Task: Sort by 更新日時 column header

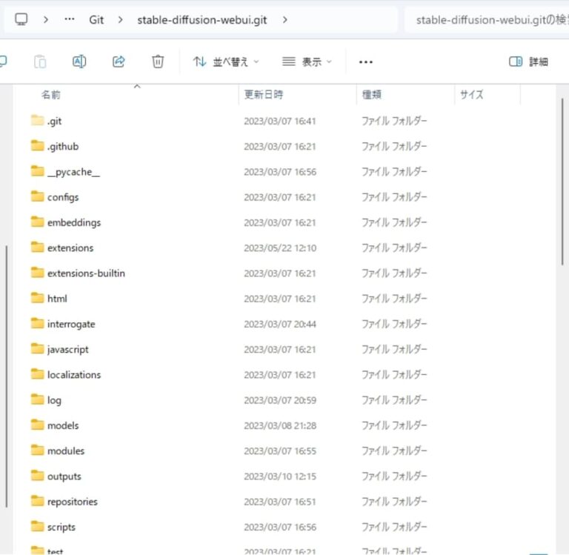Action: 264,95
